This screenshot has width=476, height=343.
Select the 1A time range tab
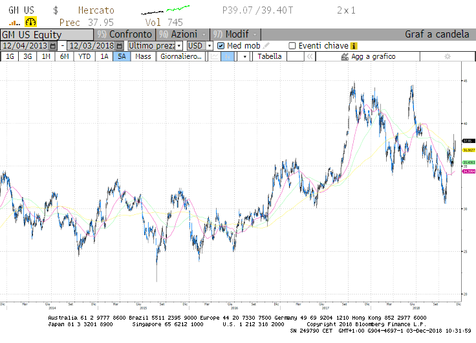click(104, 56)
